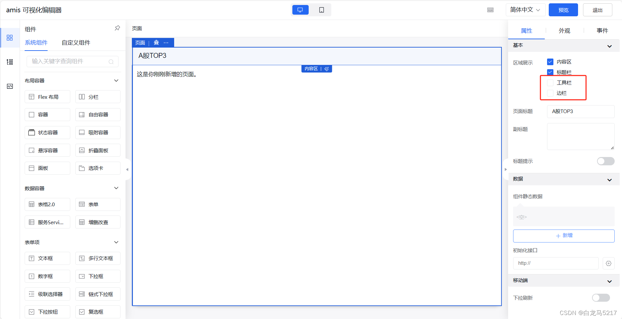Click the debug bug icon on the page tab
Viewport: 622px width, 319px height.
156,43
